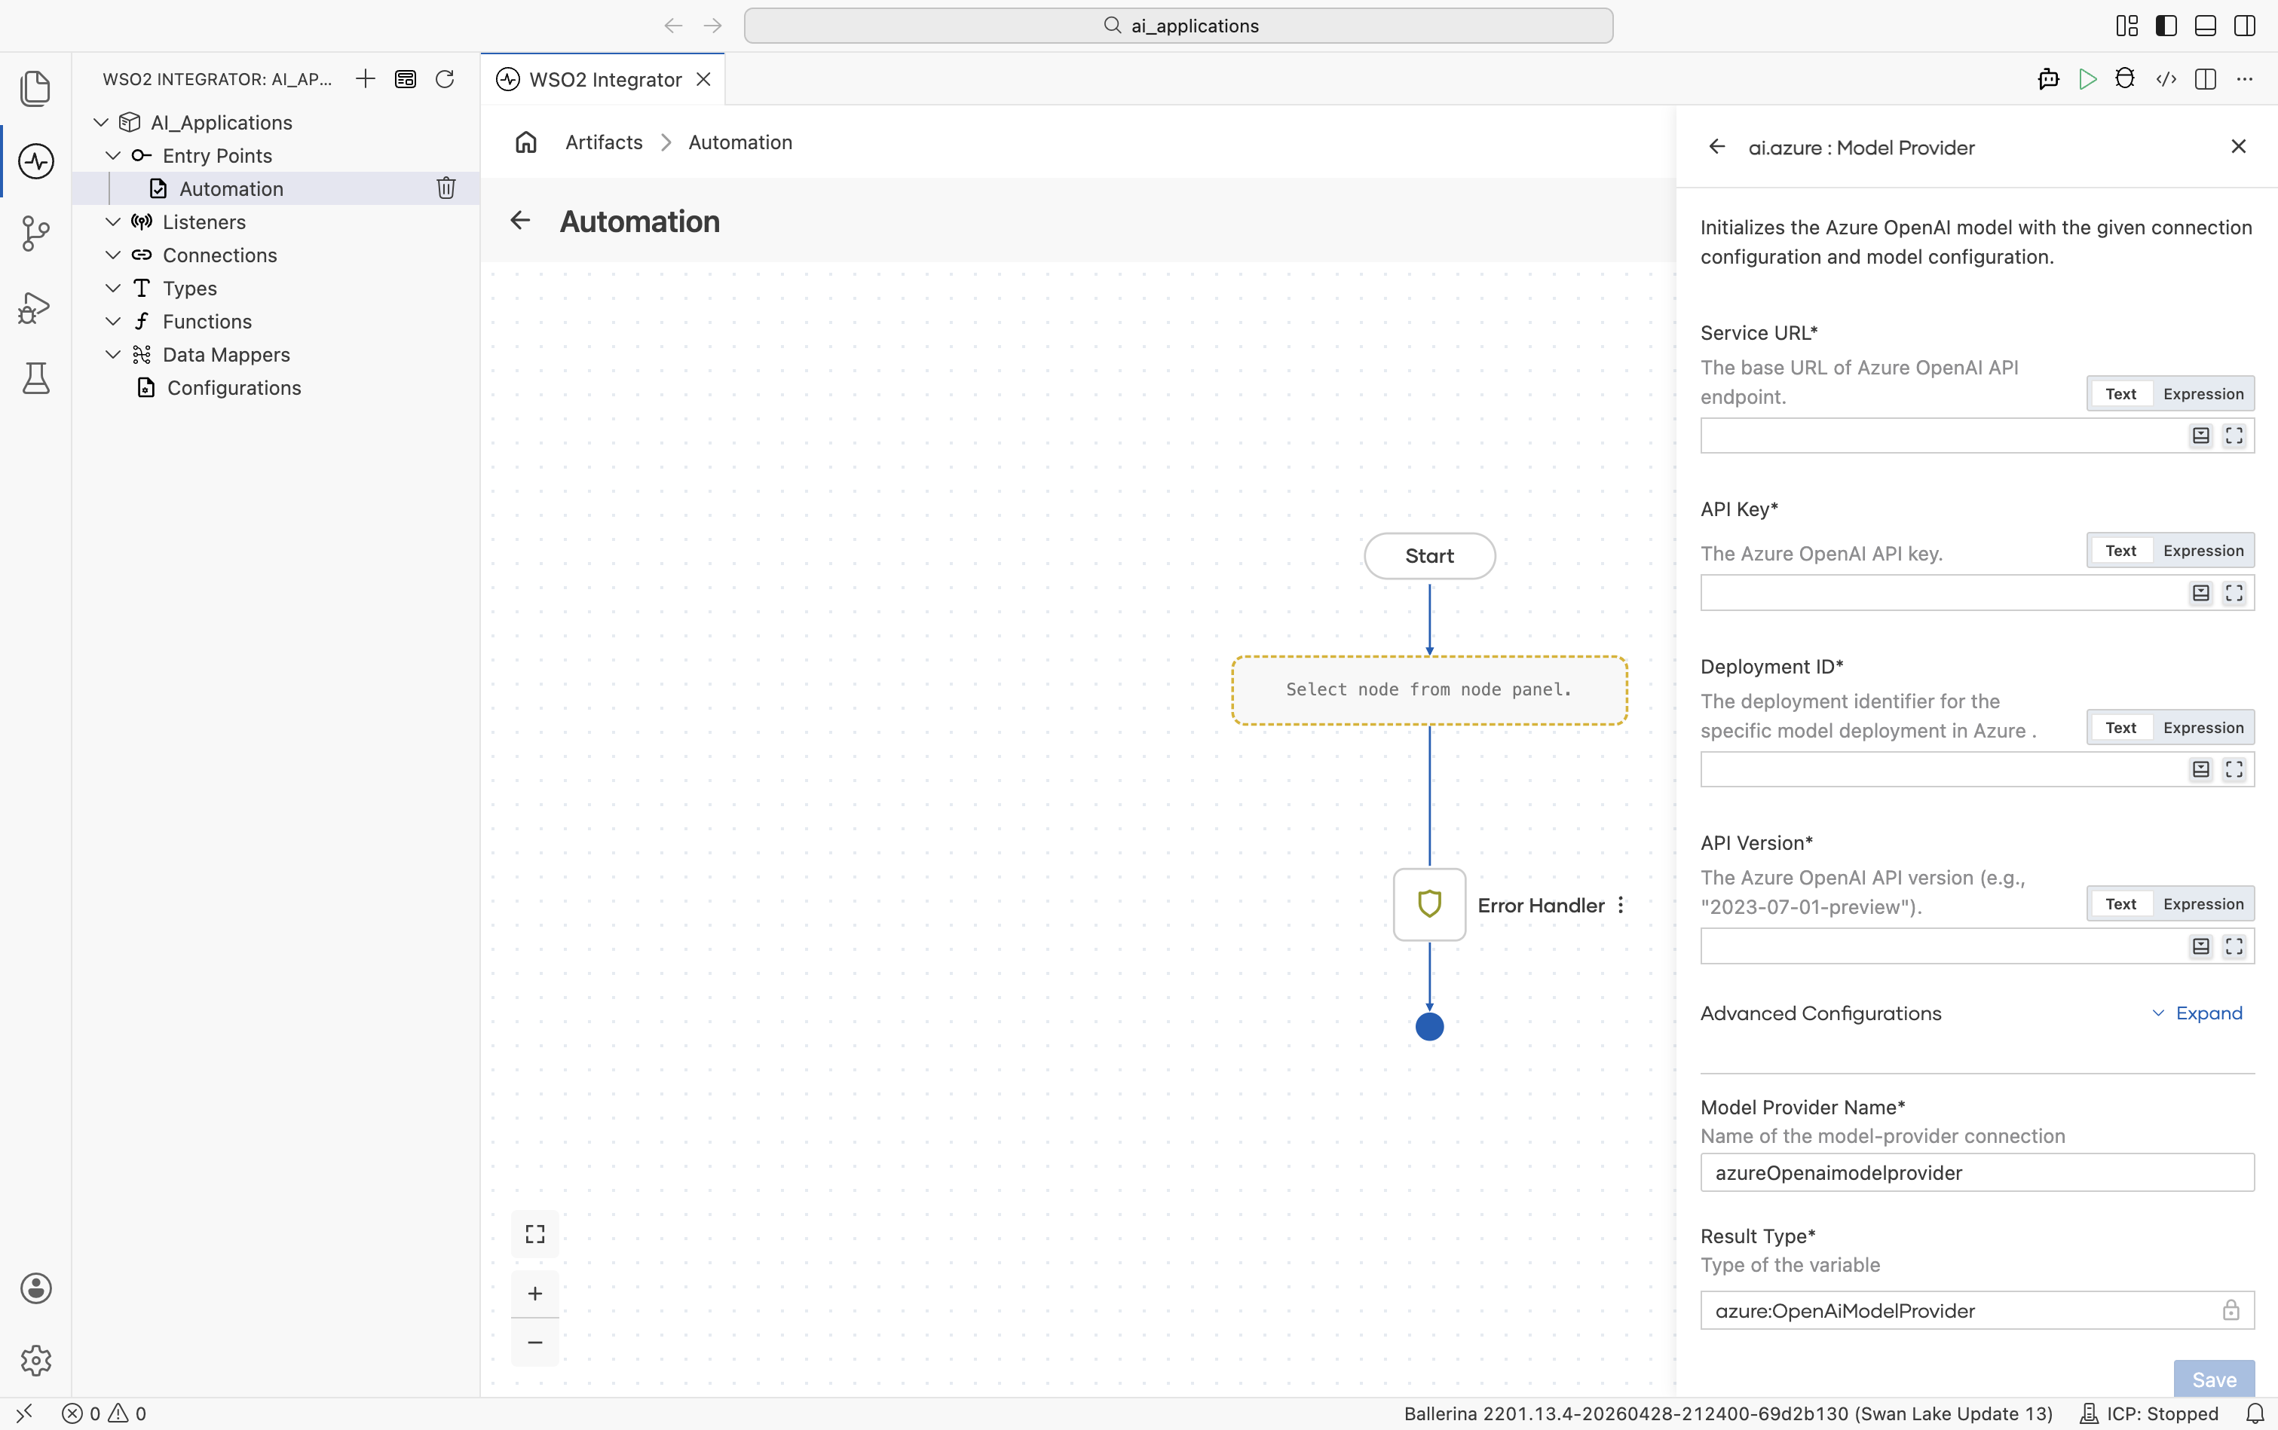This screenshot has height=1430, width=2278.
Task: Open more editor actions menu
Action: point(2244,79)
